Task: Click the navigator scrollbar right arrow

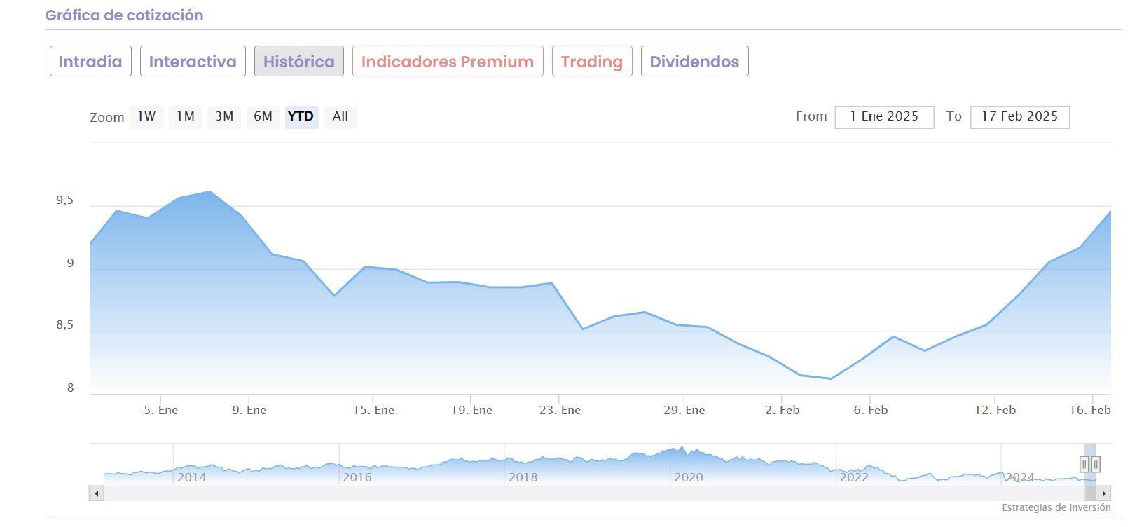Action: [x=1104, y=493]
